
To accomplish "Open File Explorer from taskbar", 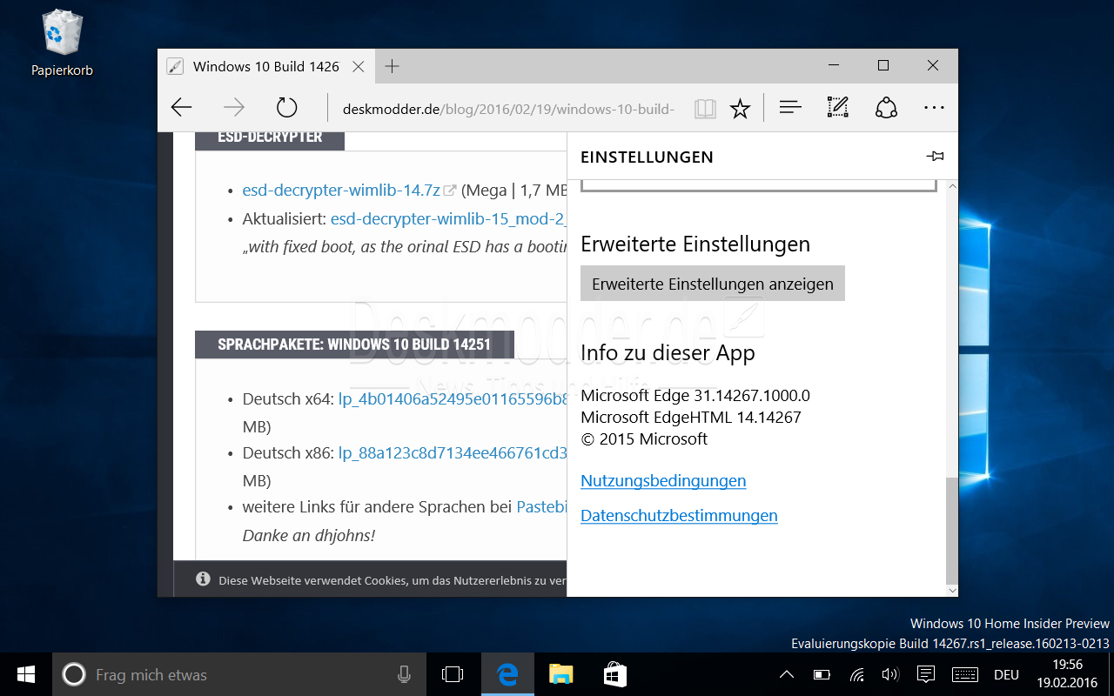I will pyautogui.click(x=561, y=674).
